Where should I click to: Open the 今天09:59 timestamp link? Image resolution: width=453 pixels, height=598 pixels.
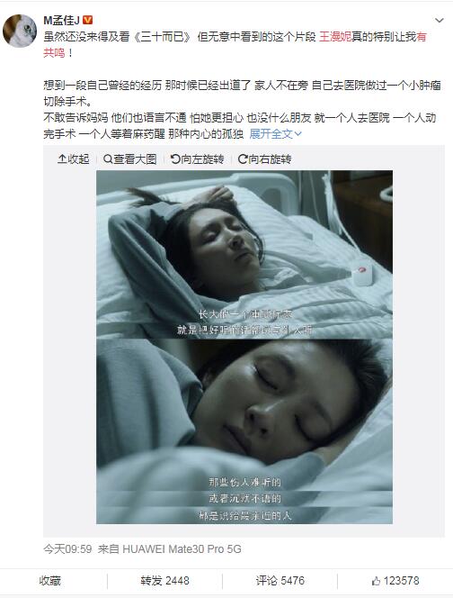tap(67, 548)
